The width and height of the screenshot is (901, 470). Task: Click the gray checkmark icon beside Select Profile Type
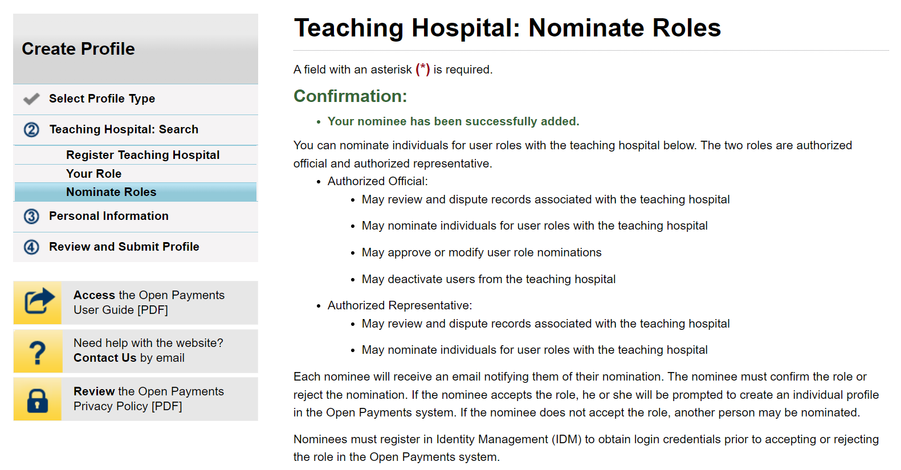[31, 99]
